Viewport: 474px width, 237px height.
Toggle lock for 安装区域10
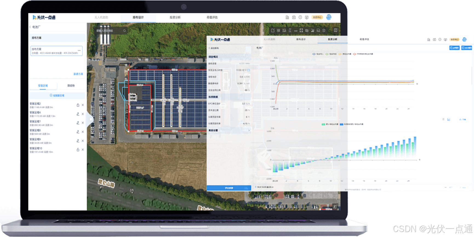pyautogui.click(x=78, y=150)
